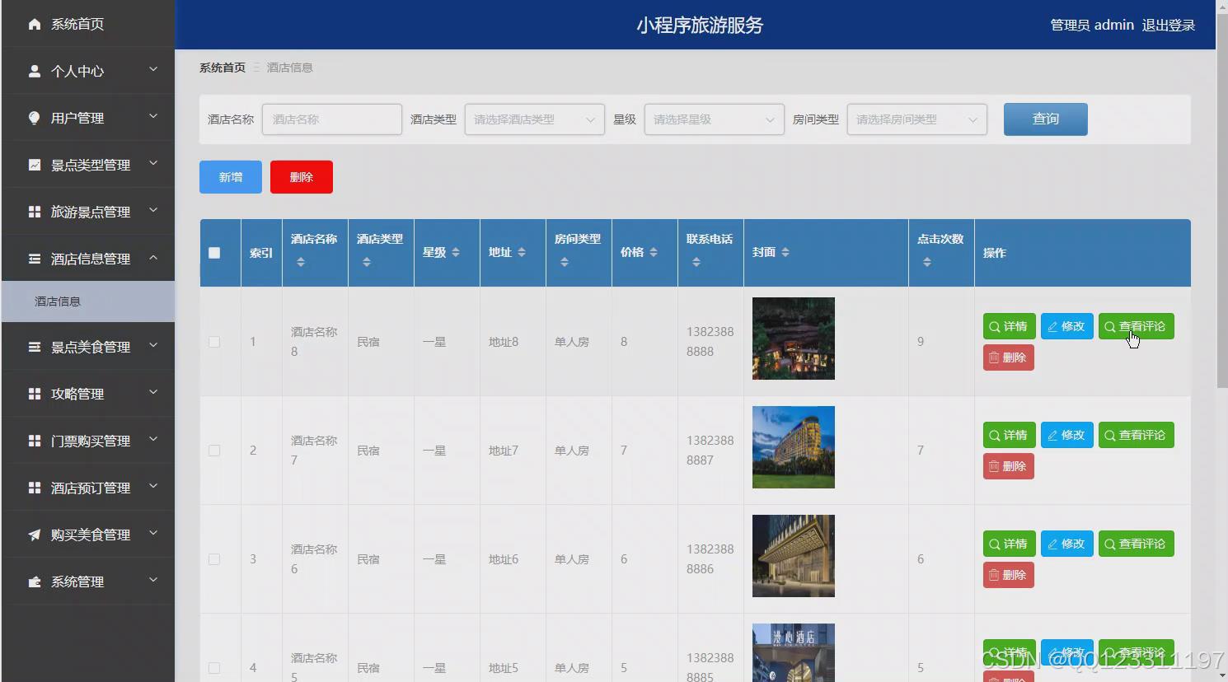Click the grid icon for 旅游景点管理
The image size is (1228, 682).
(x=34, y=212)
